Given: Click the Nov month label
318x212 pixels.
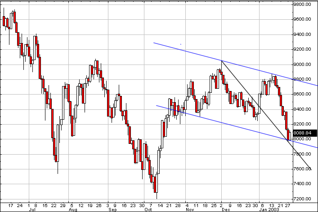Looking at the screenshot, I should [x=190, y=210].
